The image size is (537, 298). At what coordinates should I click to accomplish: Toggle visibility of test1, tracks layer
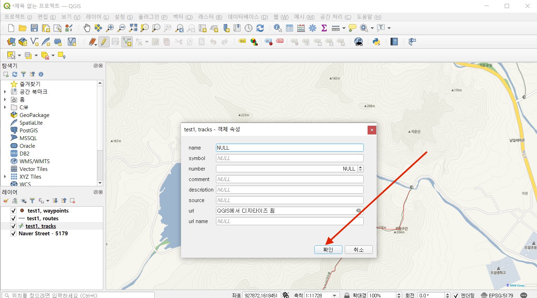point(13,226)
